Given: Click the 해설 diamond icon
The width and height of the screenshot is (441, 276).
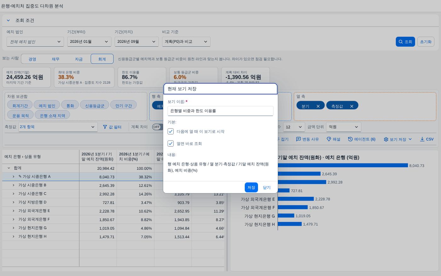Looking at the screenshot, I should (x=329, y=139).
